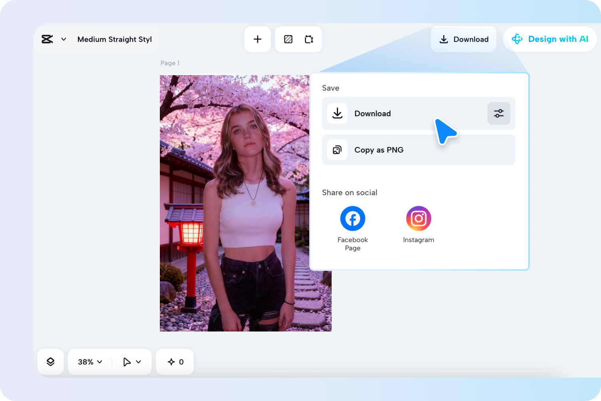601x401 pixels.
Task: Expand the chevron beside the CapCut logo
Action: (64, 39)
